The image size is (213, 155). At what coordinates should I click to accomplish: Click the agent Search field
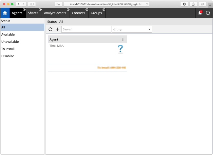tap(86, 29)
